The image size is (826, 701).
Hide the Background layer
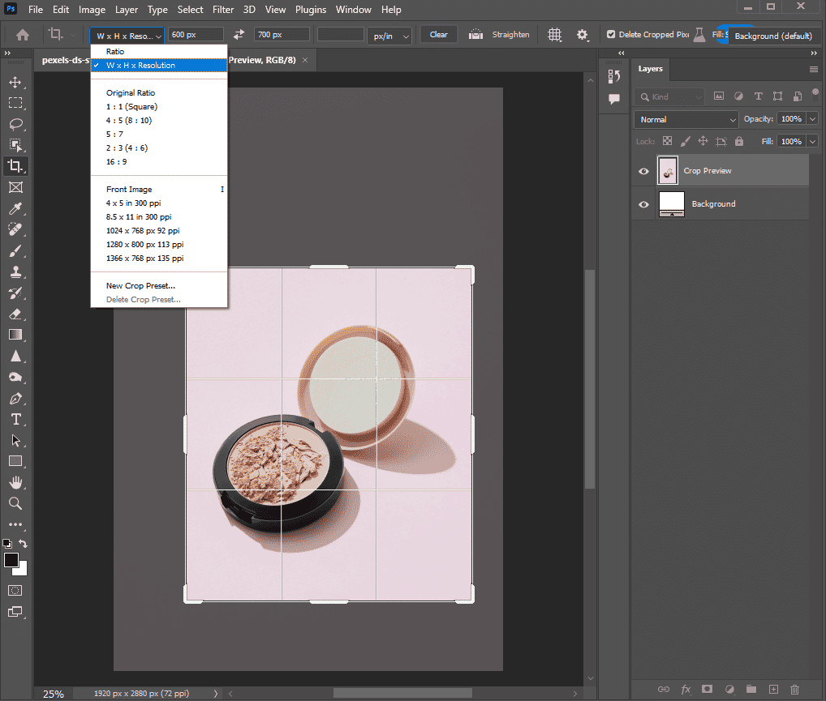tap(643, 204)
